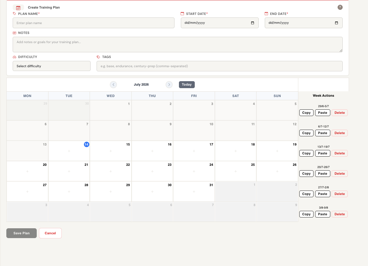
Task: Add workout on Monday 27 via plus icon
Action: tap(27, 192)
